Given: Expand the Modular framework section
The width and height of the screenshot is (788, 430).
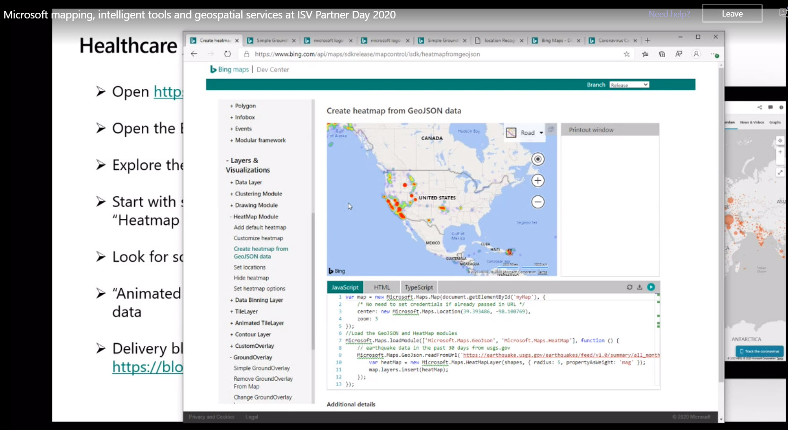Looking at the screenshot, I should (258, 140).
